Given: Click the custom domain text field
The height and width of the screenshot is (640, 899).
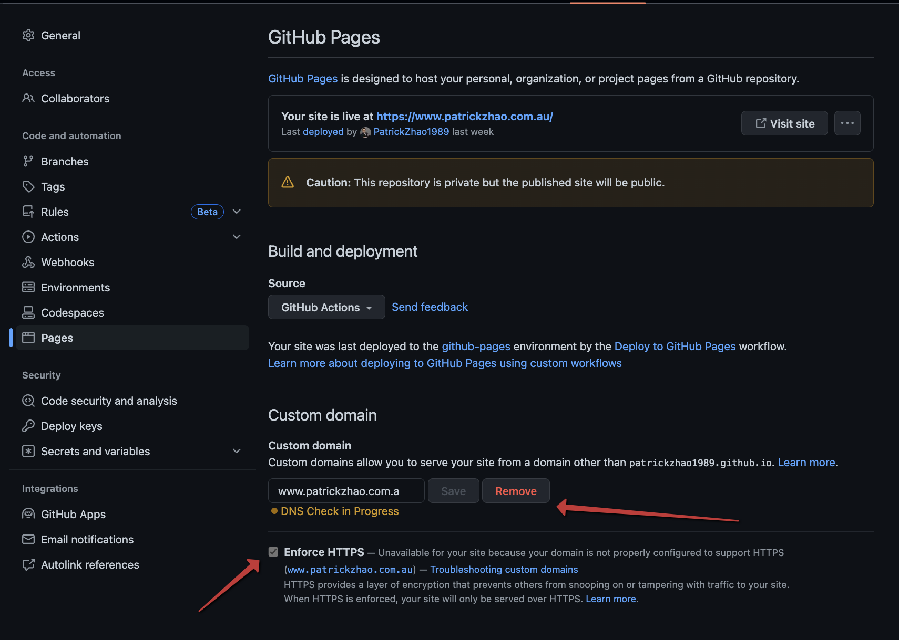Looking at the screenshot, I should tap(346, 491).
